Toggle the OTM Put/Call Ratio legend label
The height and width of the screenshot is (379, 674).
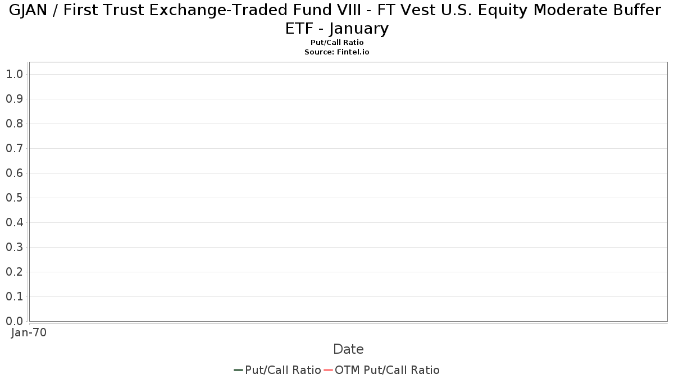tap(387, 370)
